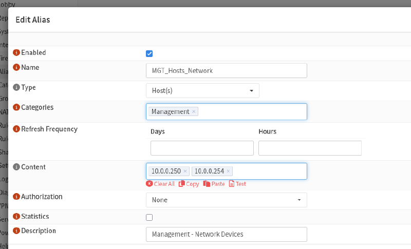The height and width of the screenshot is (249, 411).
Task: Click the Name field MGT_Hosts_Network
Action: (227, 71)
